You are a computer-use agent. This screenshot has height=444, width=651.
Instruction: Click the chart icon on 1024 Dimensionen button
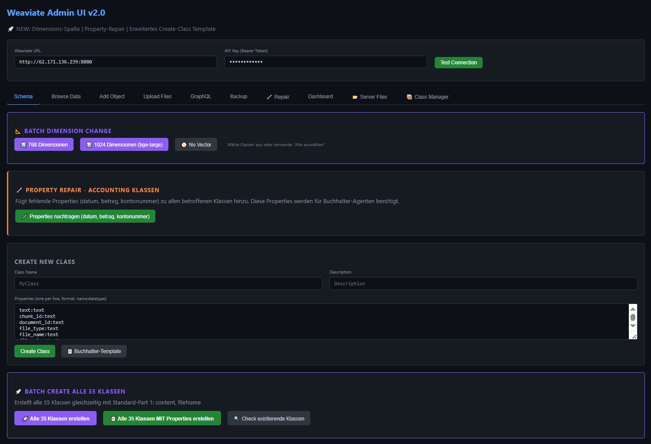click(x=89, y=145)
